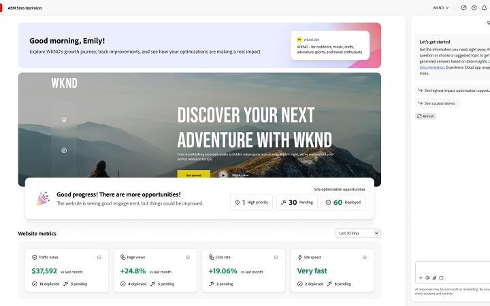
Task: Click the plus icon in chat input
Action: pyautogui.click(x=421, y=278)
